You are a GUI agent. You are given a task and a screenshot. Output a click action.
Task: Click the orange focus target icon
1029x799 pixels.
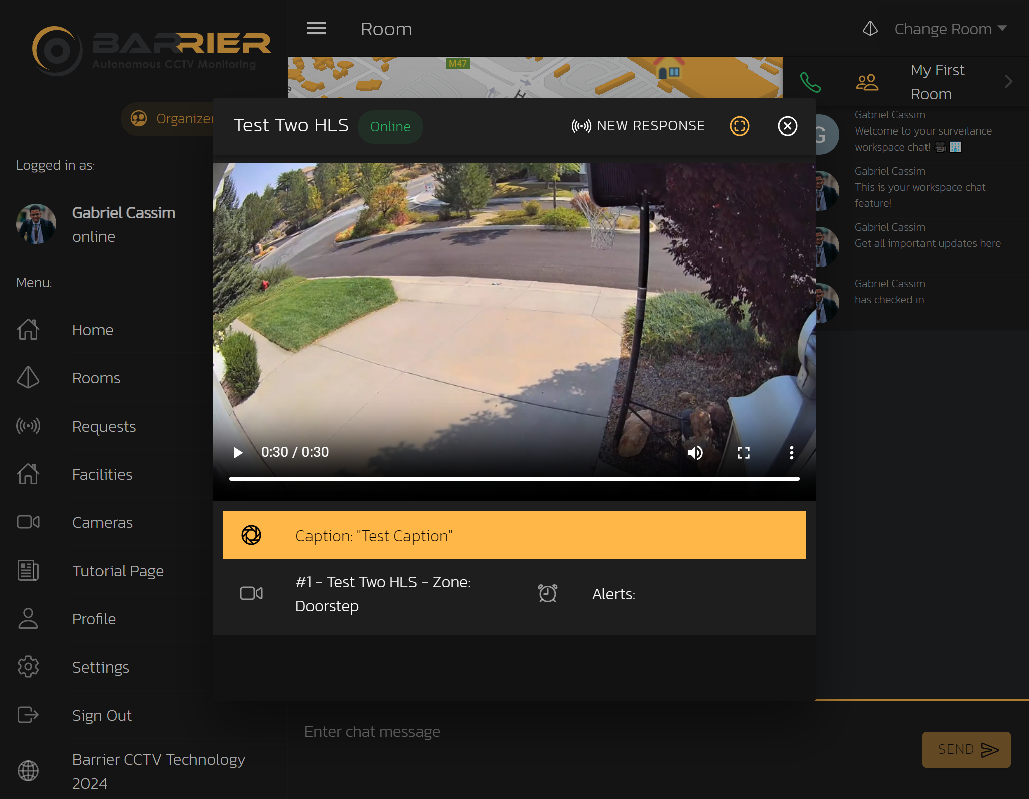(739, 126)
